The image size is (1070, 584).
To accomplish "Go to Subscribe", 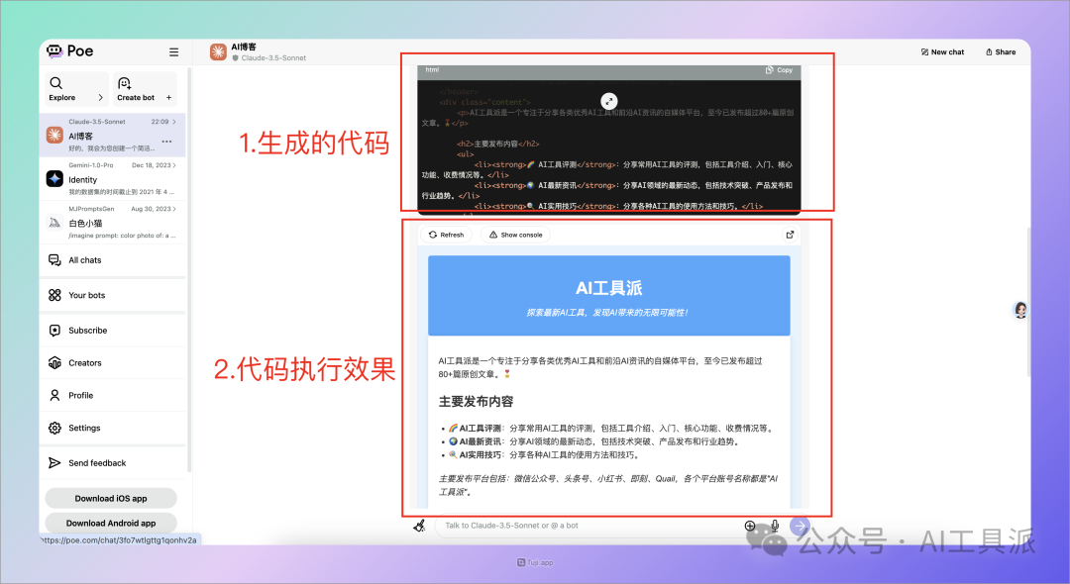I will coord(113,331).
